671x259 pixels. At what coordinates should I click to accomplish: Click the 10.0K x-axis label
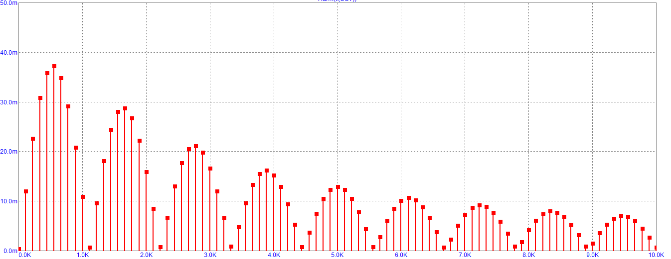point(656,255)
